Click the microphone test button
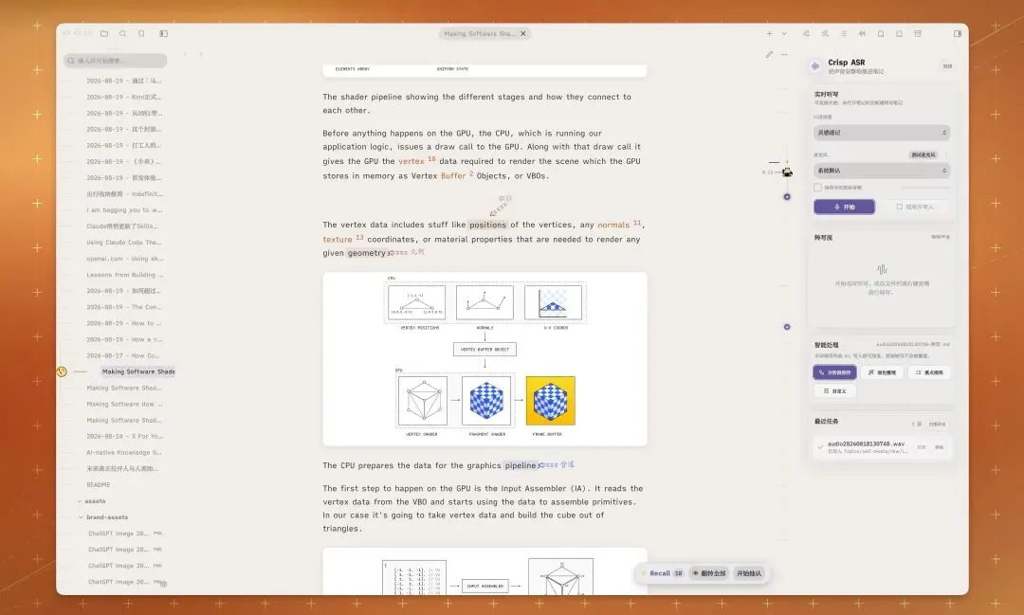The width and height of the screenshot is (1024, 615). coord(923,154)
